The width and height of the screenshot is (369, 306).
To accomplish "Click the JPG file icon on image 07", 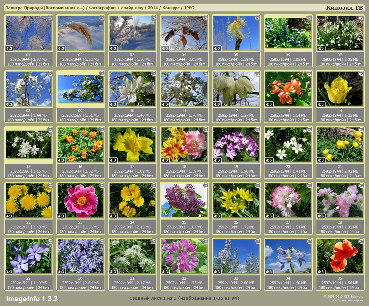I will click(361, 17).
